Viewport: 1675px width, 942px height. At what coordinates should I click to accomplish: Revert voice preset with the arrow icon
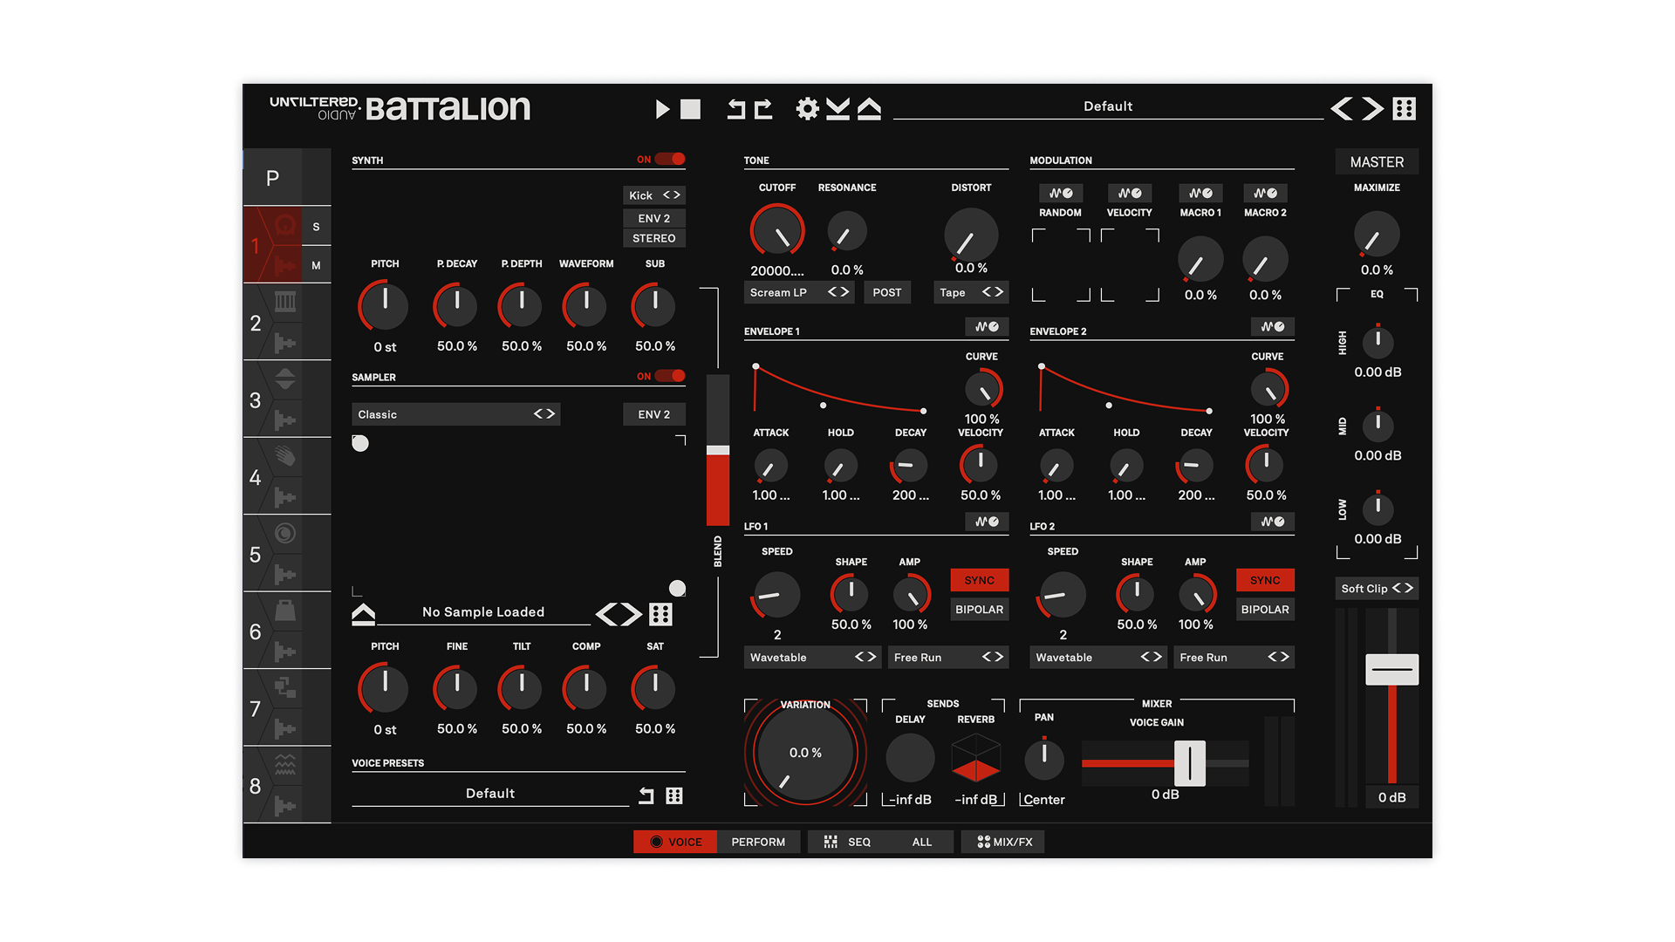click(x=646, y=795)
